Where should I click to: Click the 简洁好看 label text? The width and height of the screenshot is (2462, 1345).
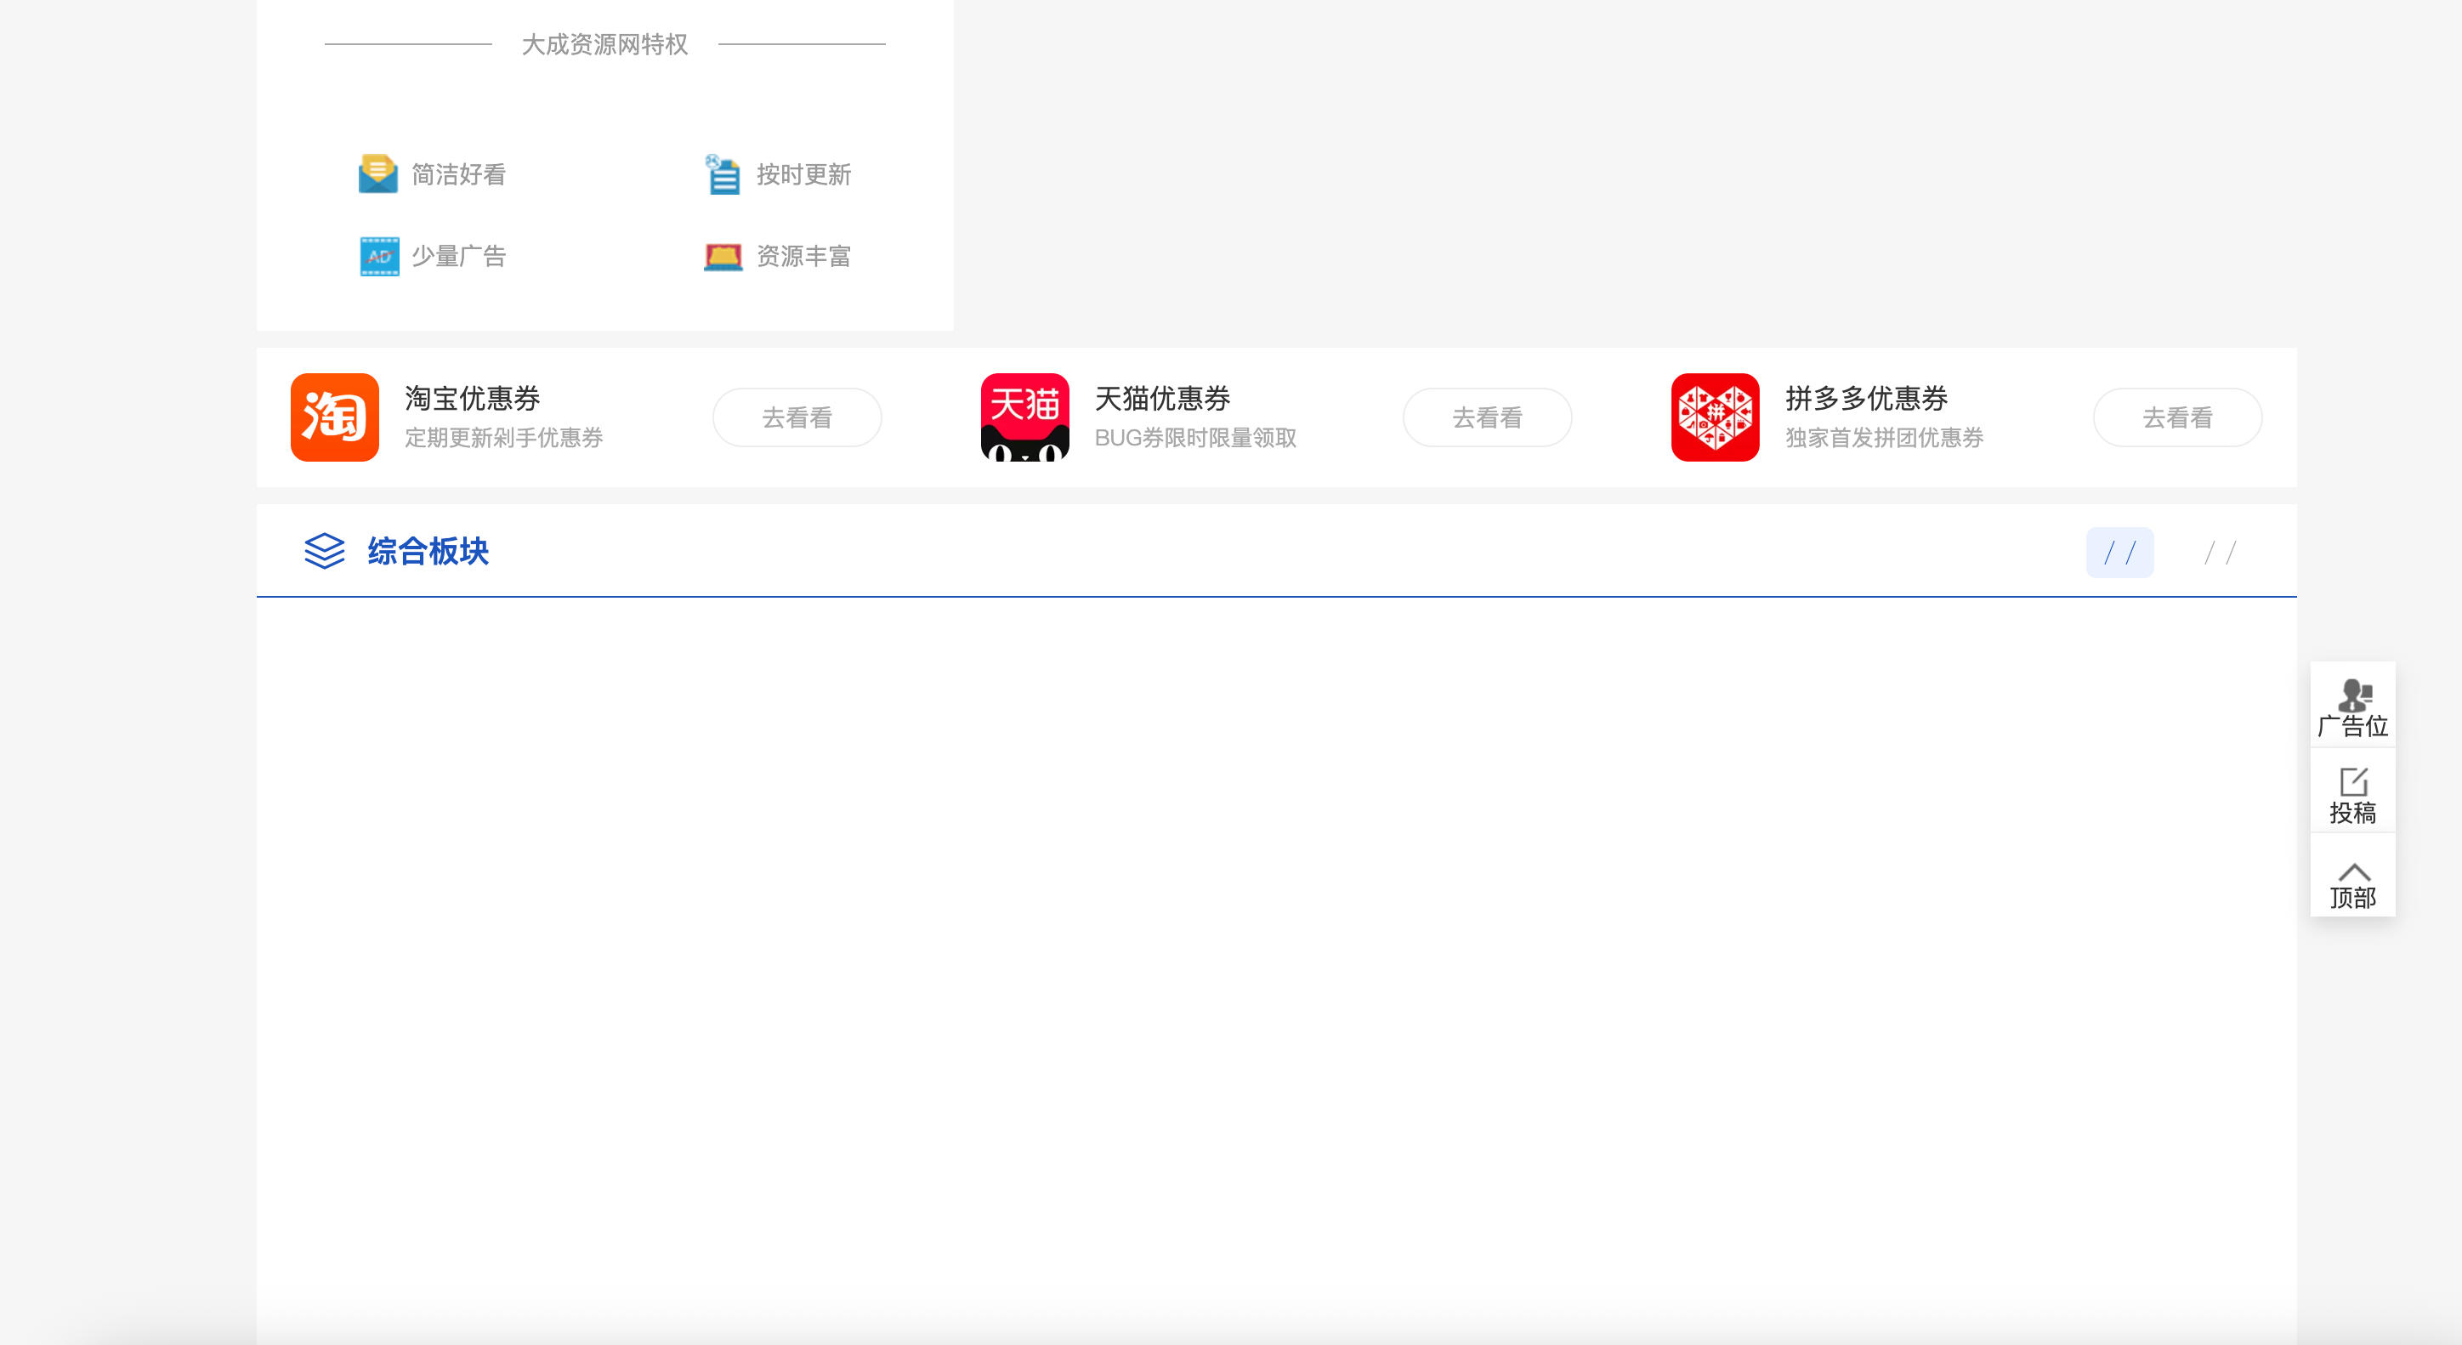[459, 174]
